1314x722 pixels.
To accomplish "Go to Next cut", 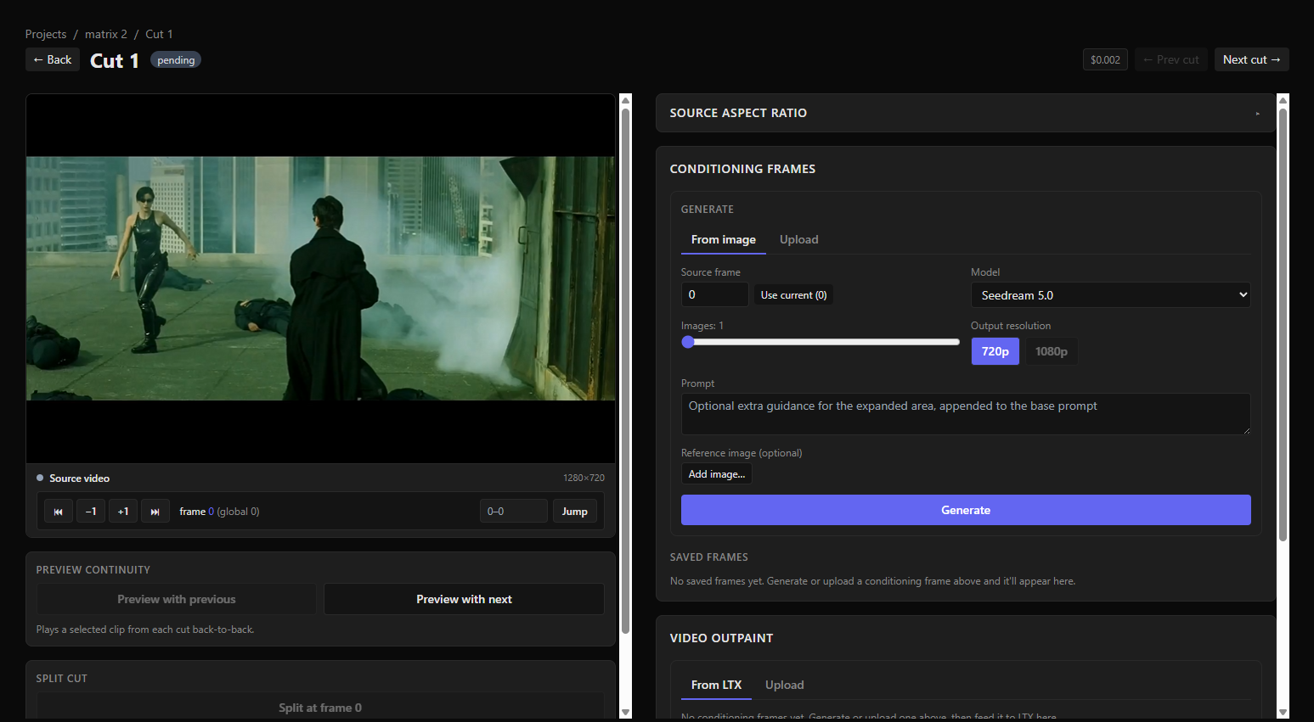I will click(x=1251, y=59).
